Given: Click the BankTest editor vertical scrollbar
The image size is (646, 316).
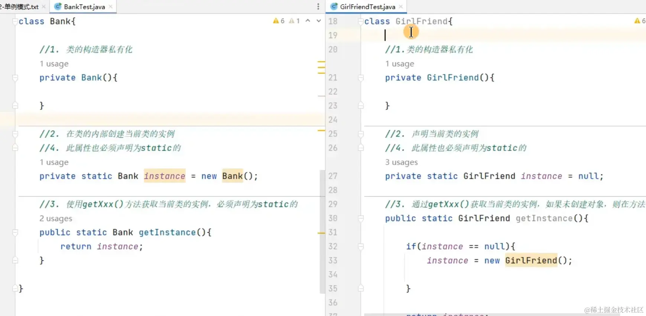Looking at the screenshot, I should point(322,232).
